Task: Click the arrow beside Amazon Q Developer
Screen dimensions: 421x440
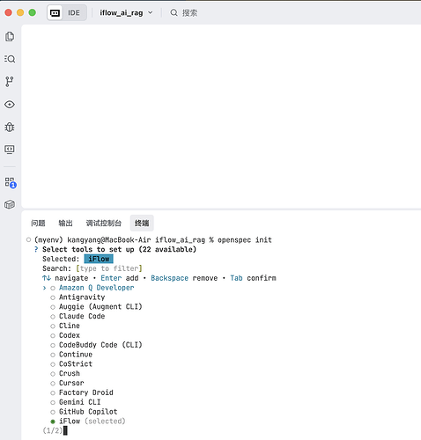Action: pos(44,288)
